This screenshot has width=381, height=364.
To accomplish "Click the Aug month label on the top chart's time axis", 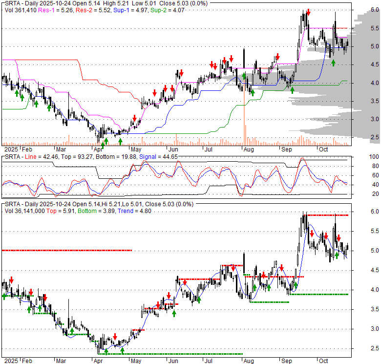I will pyautogui.click(x=249, y=149).
